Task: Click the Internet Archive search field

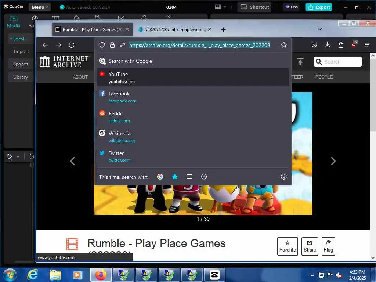Action: coord(338,62)
